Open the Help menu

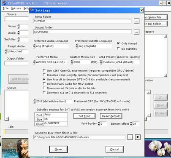click(x=26, y=8)
